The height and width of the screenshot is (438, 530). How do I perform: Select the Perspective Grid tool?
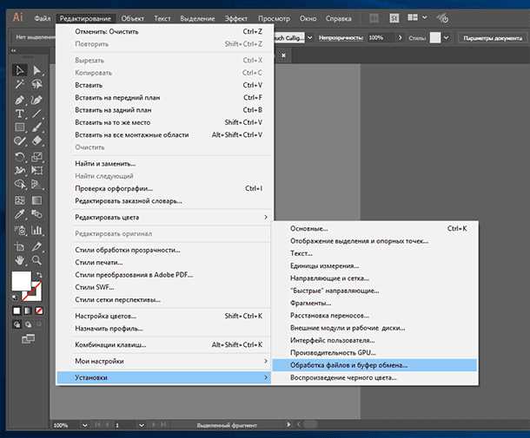(x=36, y=184)
